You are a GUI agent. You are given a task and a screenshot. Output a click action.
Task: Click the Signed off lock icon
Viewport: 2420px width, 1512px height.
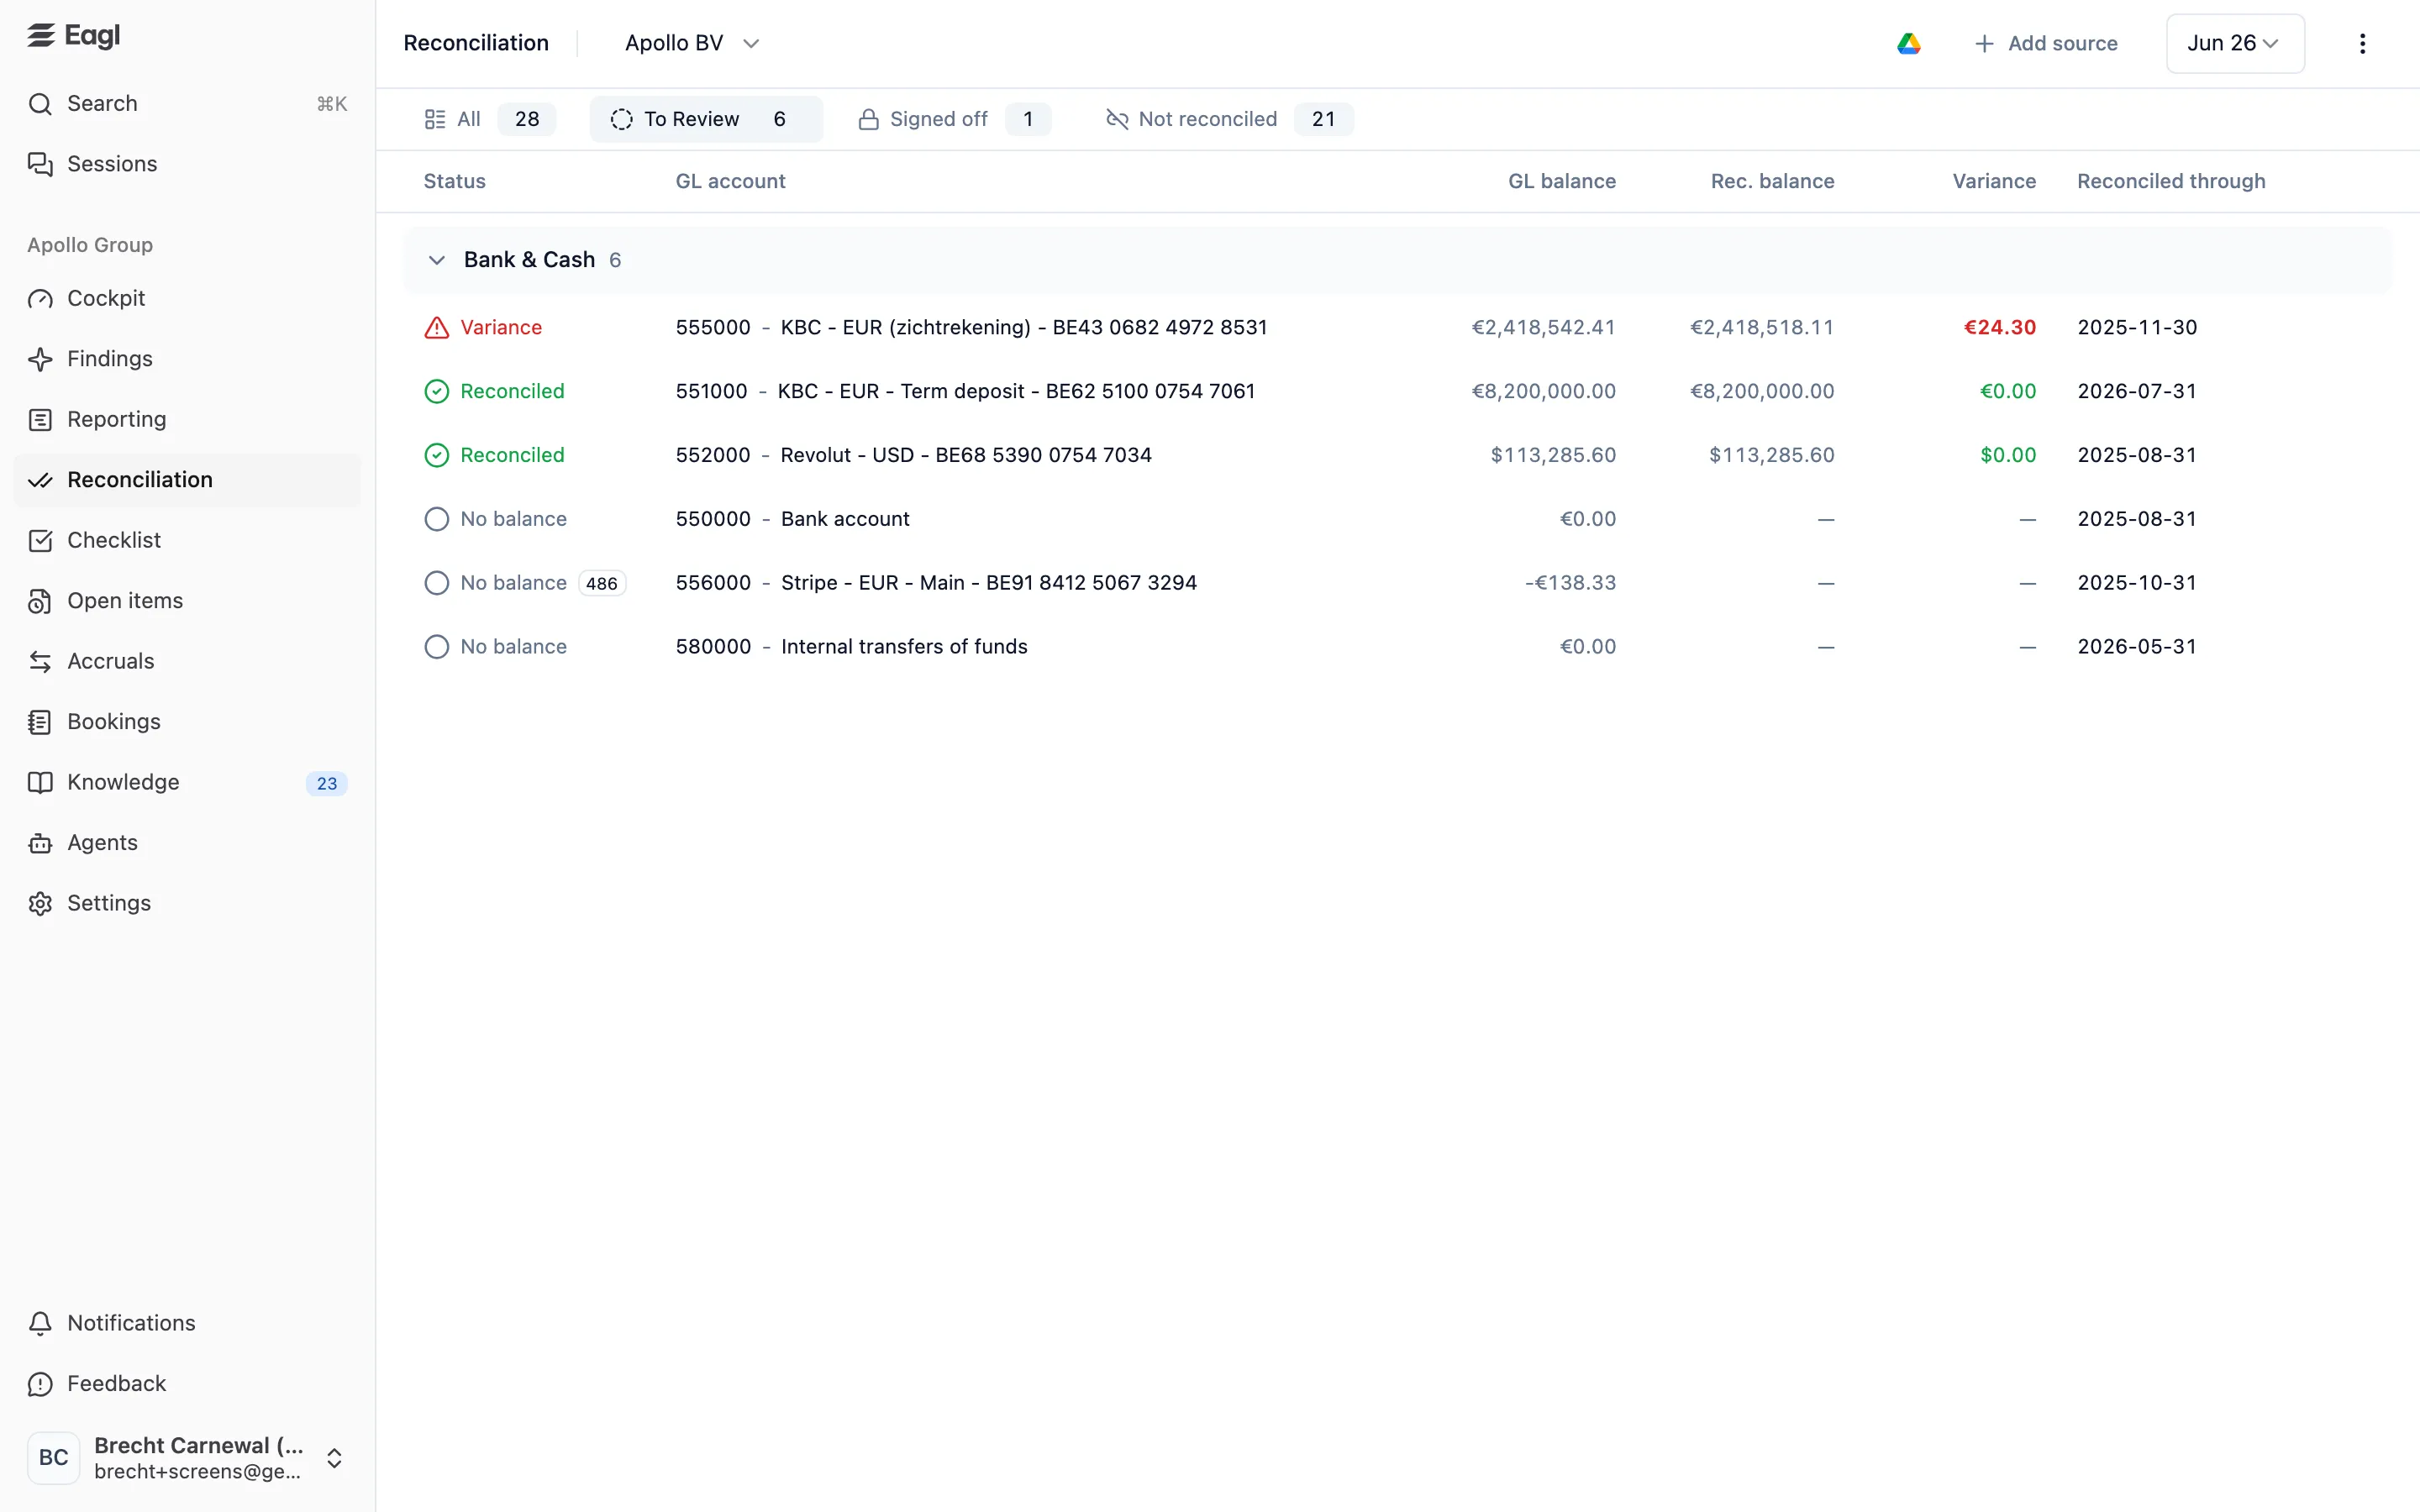point(869,120)
